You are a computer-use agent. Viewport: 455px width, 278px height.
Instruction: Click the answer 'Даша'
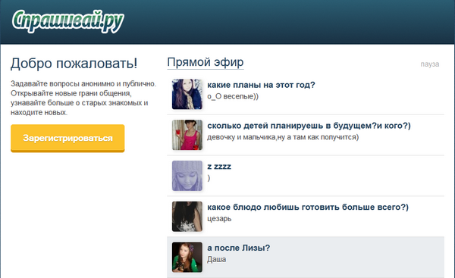(216, 259)
